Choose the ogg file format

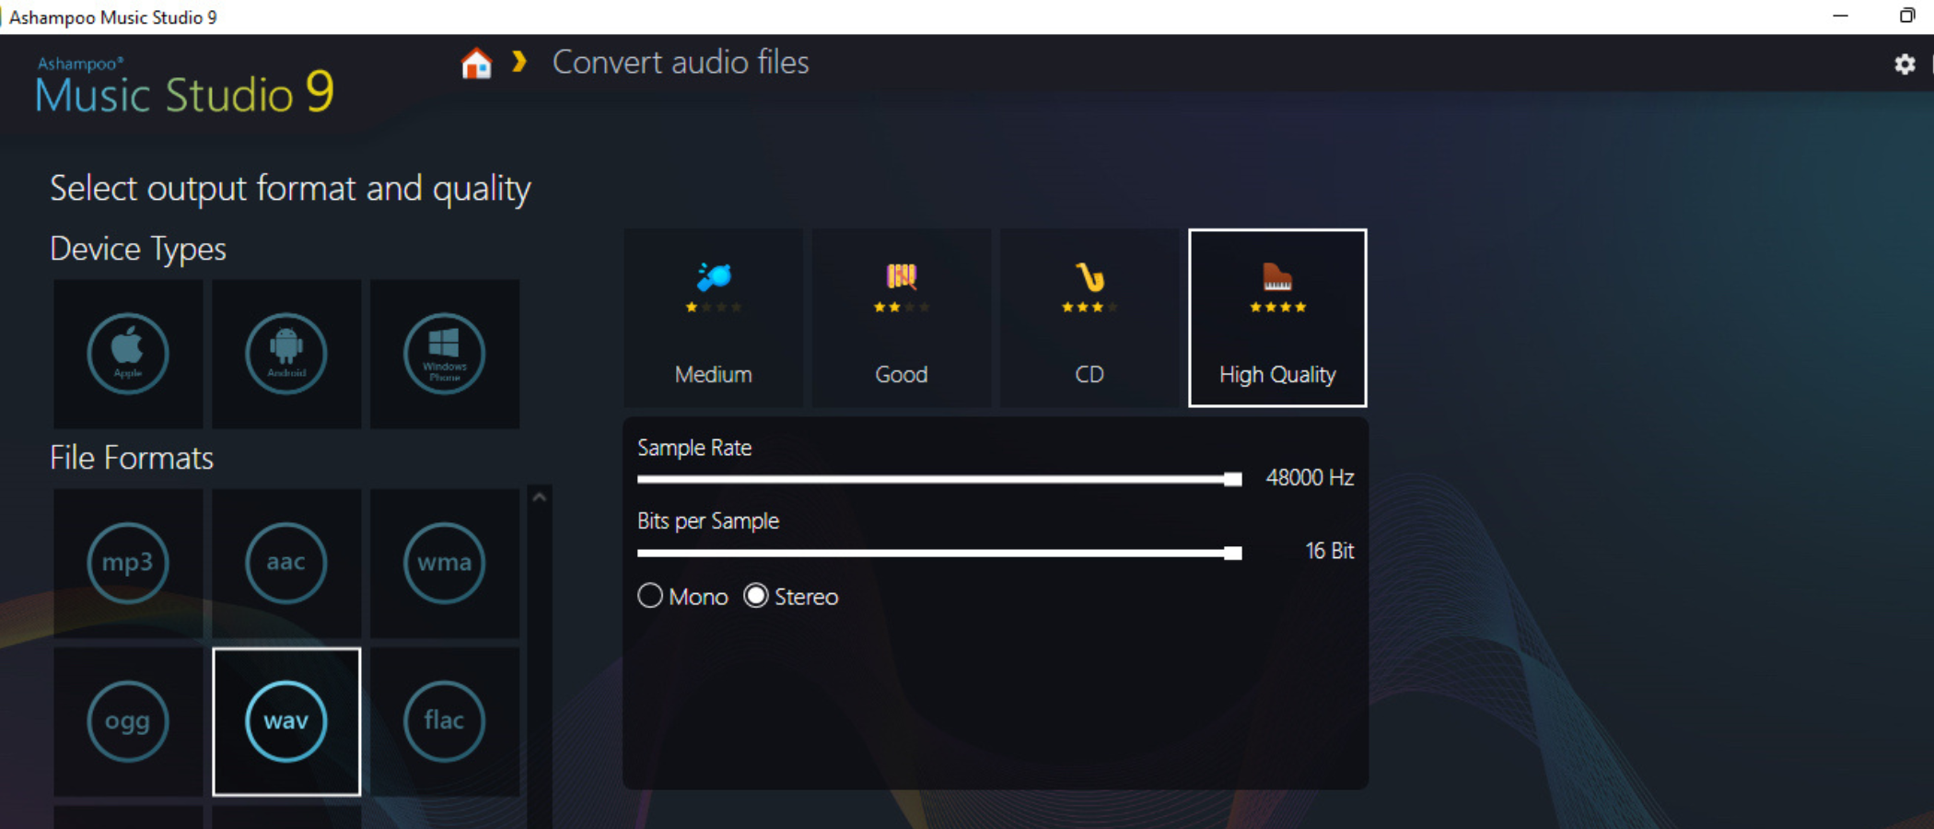128,721
